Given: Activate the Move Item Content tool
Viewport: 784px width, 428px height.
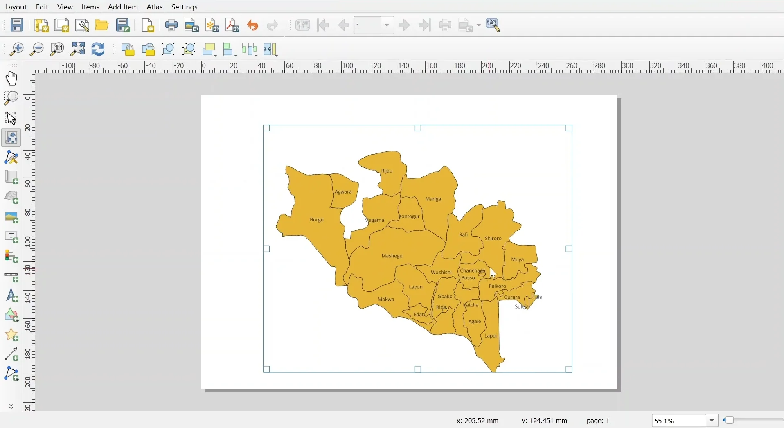Looking at the screenshot, I should (11, 138).
